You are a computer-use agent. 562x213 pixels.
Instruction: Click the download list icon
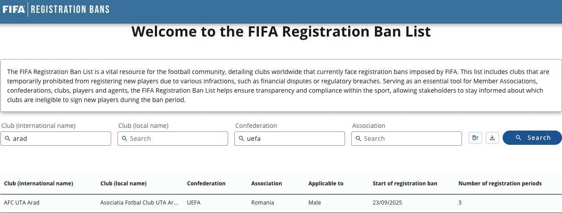point(492,138)
